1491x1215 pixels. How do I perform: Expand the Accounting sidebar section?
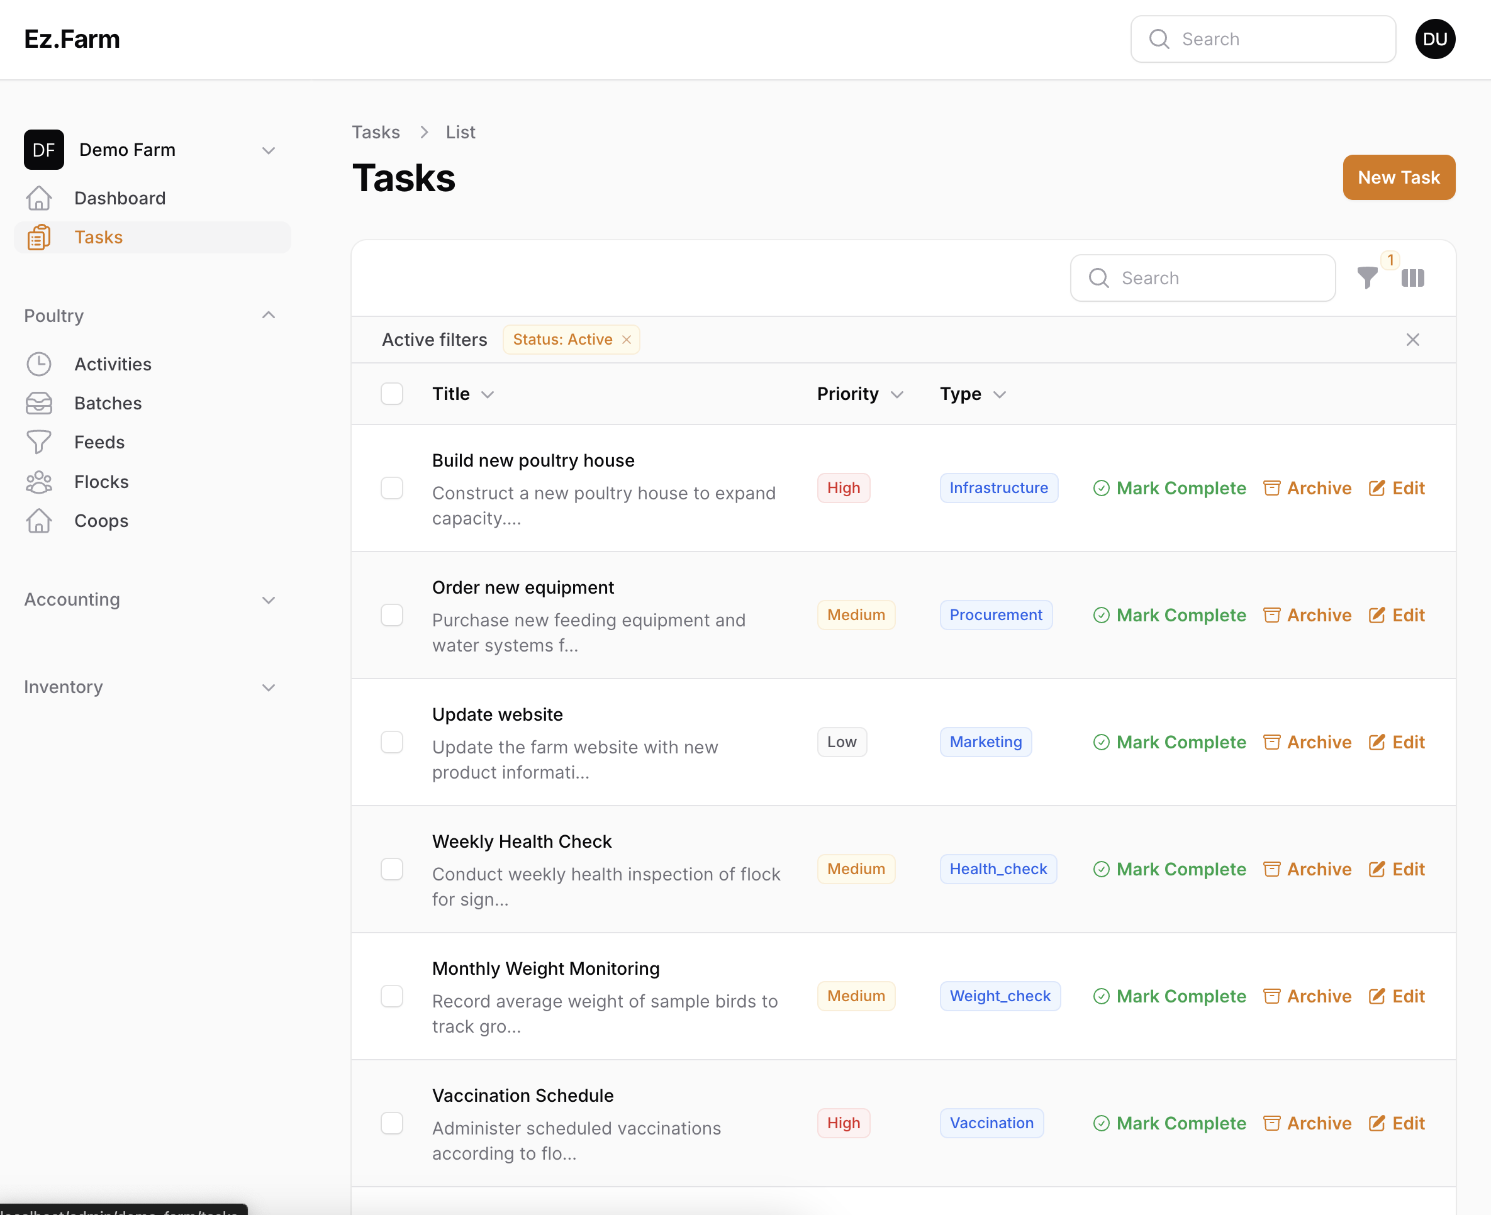pos(268,600)
